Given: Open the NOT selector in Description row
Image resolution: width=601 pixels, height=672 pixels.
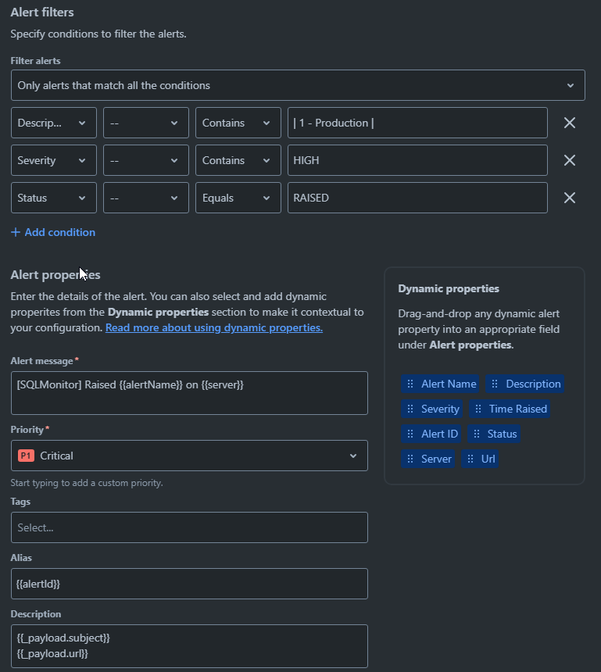Looking at the screenshot, I should [x=145, y=123].
